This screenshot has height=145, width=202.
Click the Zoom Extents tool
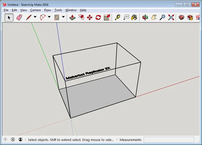(x=171, y=17)
